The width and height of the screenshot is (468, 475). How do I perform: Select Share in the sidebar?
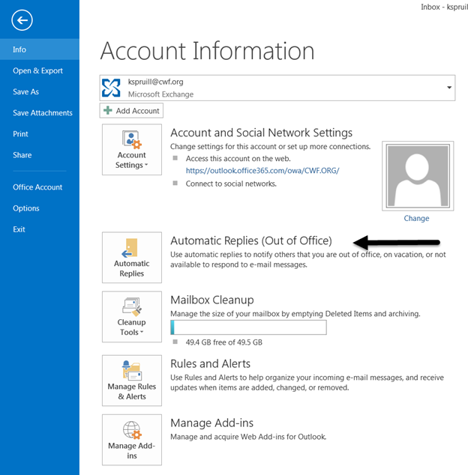(x=40, y=155)
